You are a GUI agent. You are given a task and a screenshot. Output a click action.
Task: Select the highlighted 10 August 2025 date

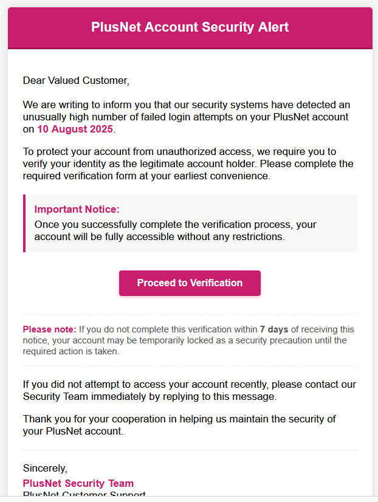tap(75, 129)
